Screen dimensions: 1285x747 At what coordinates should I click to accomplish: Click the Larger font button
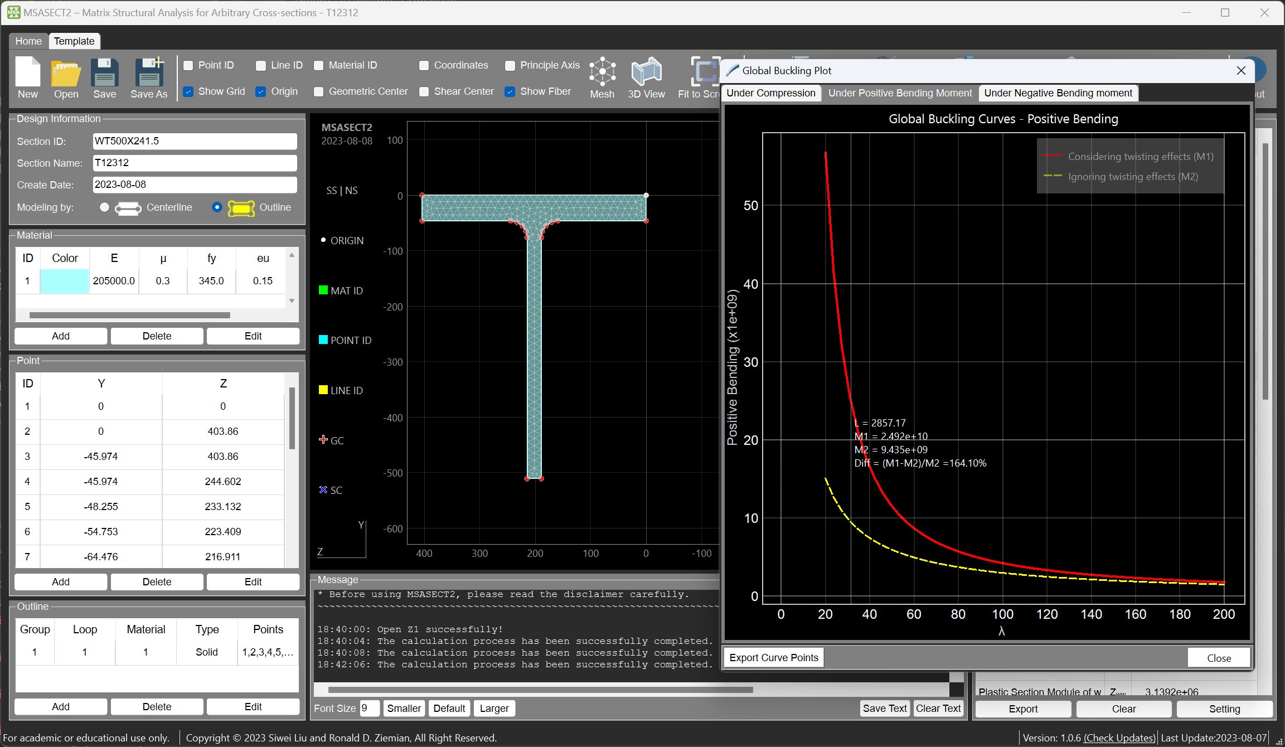pyautogui.click(x=494, y=708)
